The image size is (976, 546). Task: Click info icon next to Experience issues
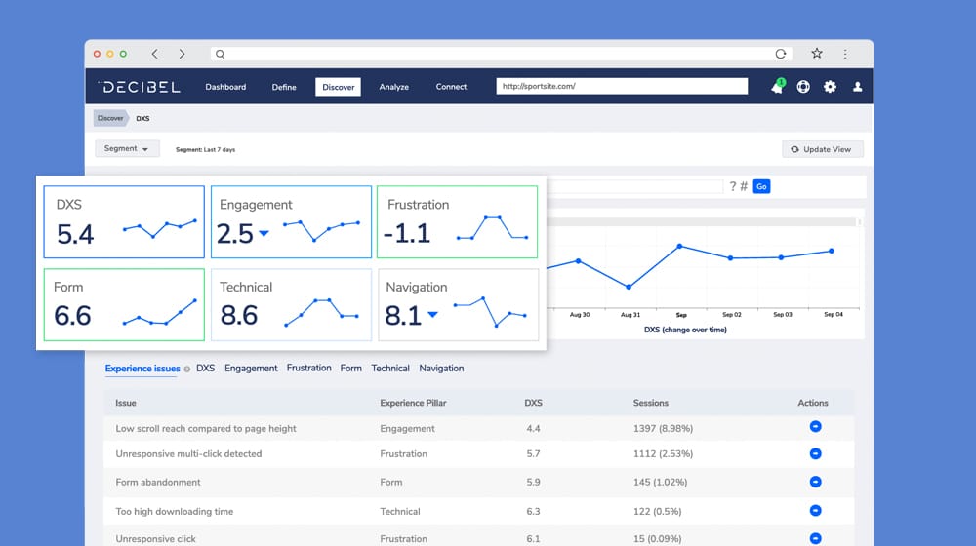pyautogui.click(x=186, y=370)
